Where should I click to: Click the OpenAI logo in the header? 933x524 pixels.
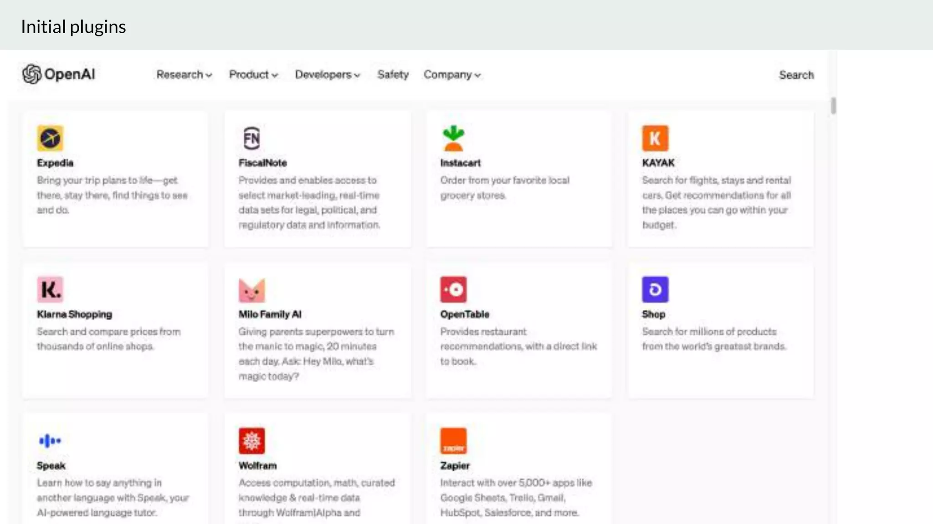59,74
